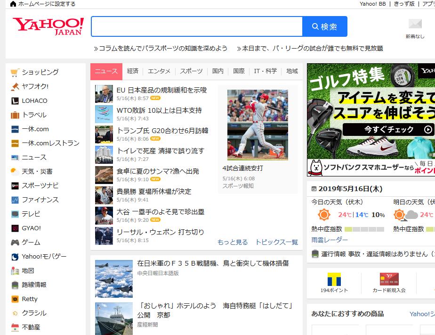435x335 pixels.
Task: Click the train icon beside 路線情報
Action: pyautogui.click(x=15, y=285)
